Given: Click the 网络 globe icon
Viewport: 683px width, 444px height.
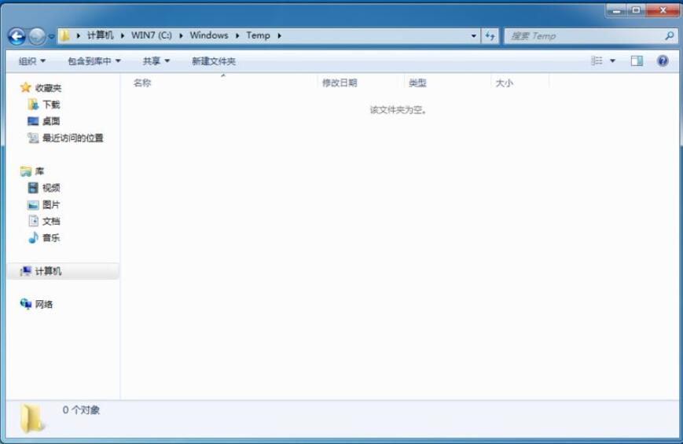Looking at the screenshot, I should [x=26, y=303].
